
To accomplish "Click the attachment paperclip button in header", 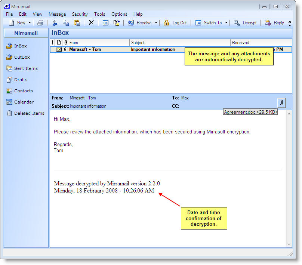I will 281,103.
